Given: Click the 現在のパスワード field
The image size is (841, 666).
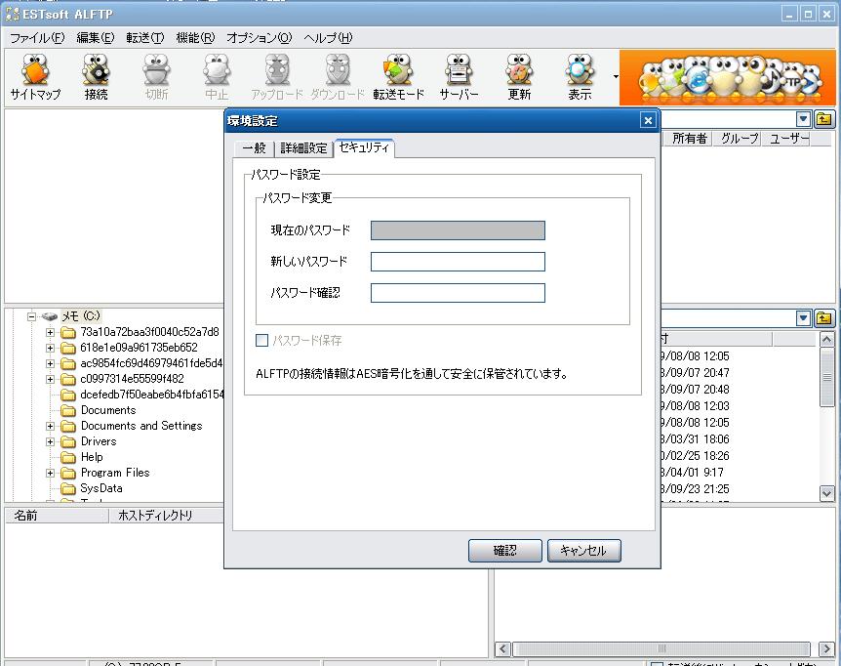Looking at the screenshot, I should click(x=458, y=230).
